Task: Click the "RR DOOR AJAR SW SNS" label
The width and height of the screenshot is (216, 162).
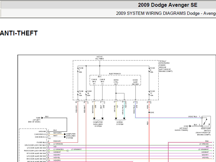Action: (x=36, y=159)
